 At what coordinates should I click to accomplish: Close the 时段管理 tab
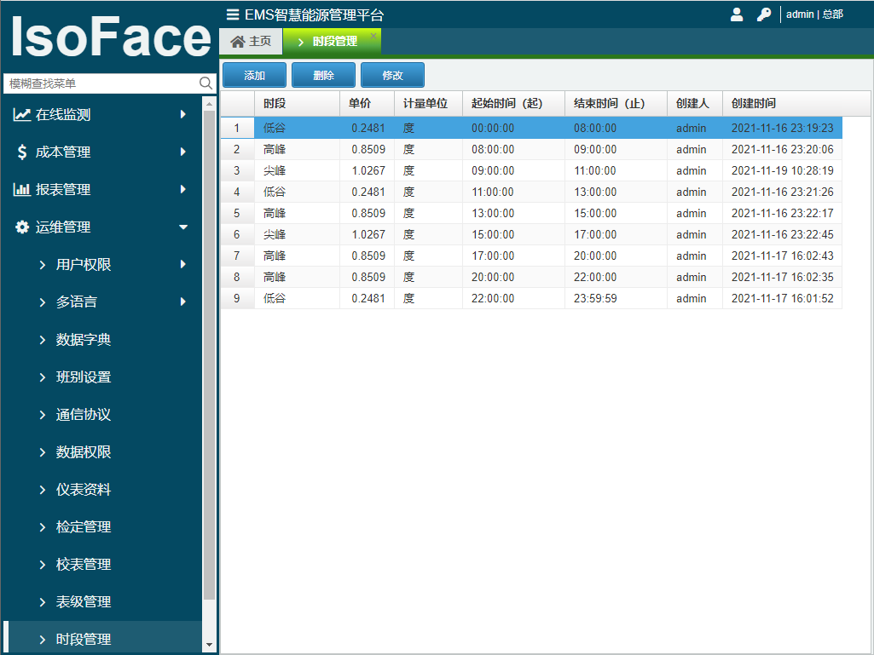point(373,36)
